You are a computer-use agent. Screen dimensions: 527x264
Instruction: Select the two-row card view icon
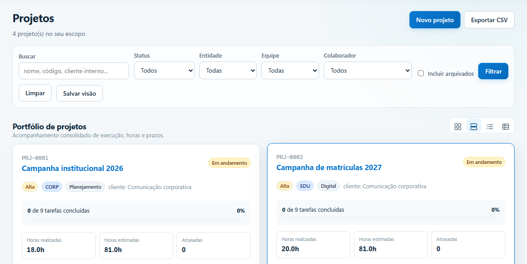[x=474, y=127]
